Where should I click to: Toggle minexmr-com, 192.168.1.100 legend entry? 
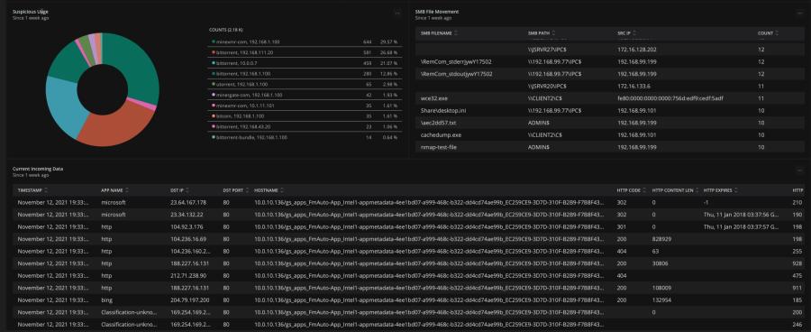pos(305,41)
